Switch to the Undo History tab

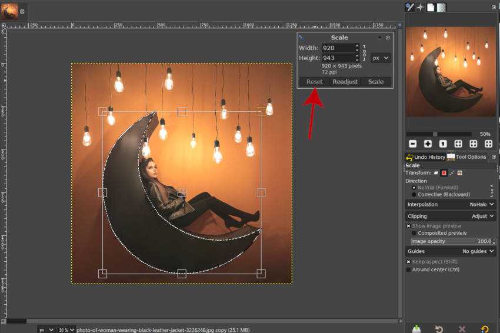pyautogui.click(x=425, y=157)
